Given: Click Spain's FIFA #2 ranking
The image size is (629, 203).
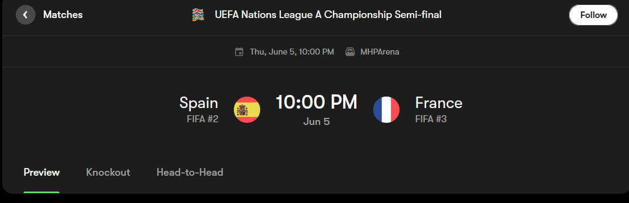Looking at the screenshot, I should (203, 119).
